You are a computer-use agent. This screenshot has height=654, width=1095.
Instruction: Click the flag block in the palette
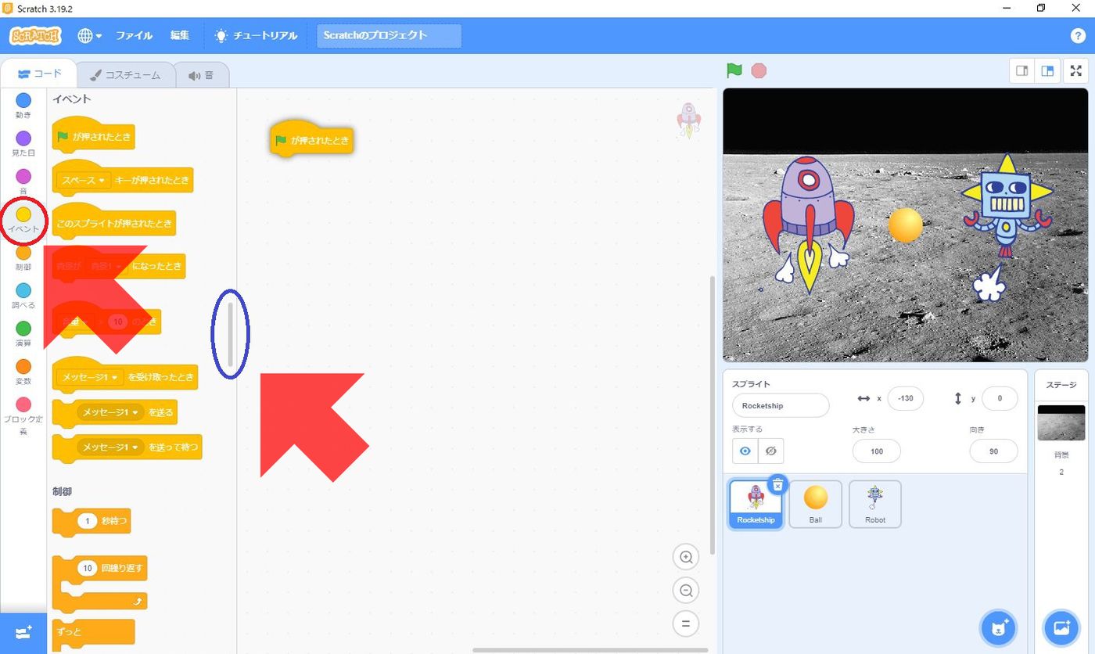click(94, 138)
